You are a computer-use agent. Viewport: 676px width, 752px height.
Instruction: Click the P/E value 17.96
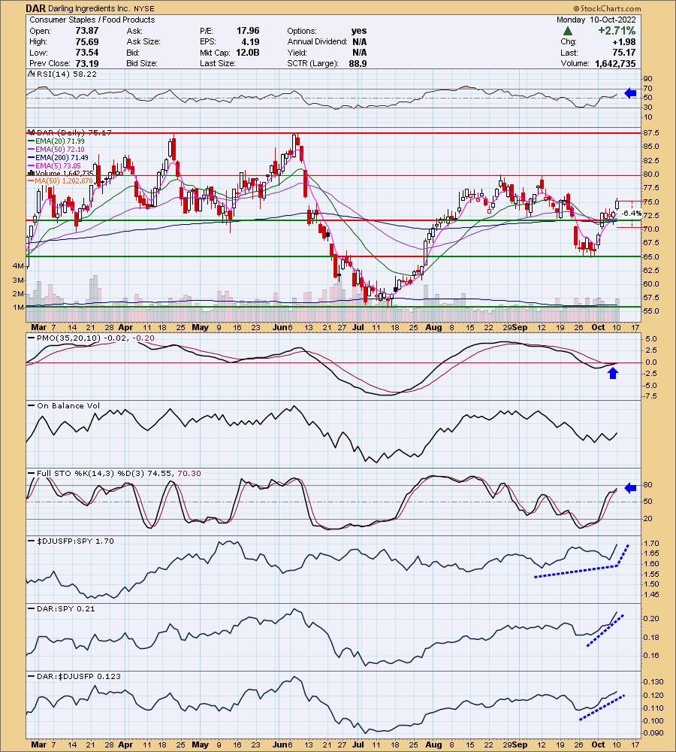point(248,31)
